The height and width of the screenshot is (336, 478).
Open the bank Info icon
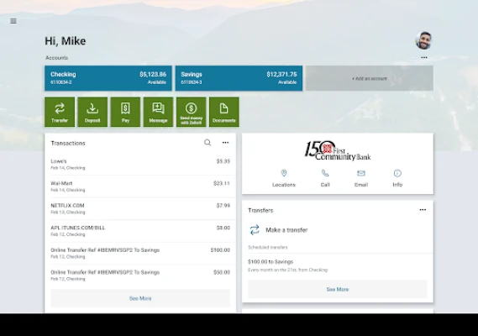coord(397,173)
